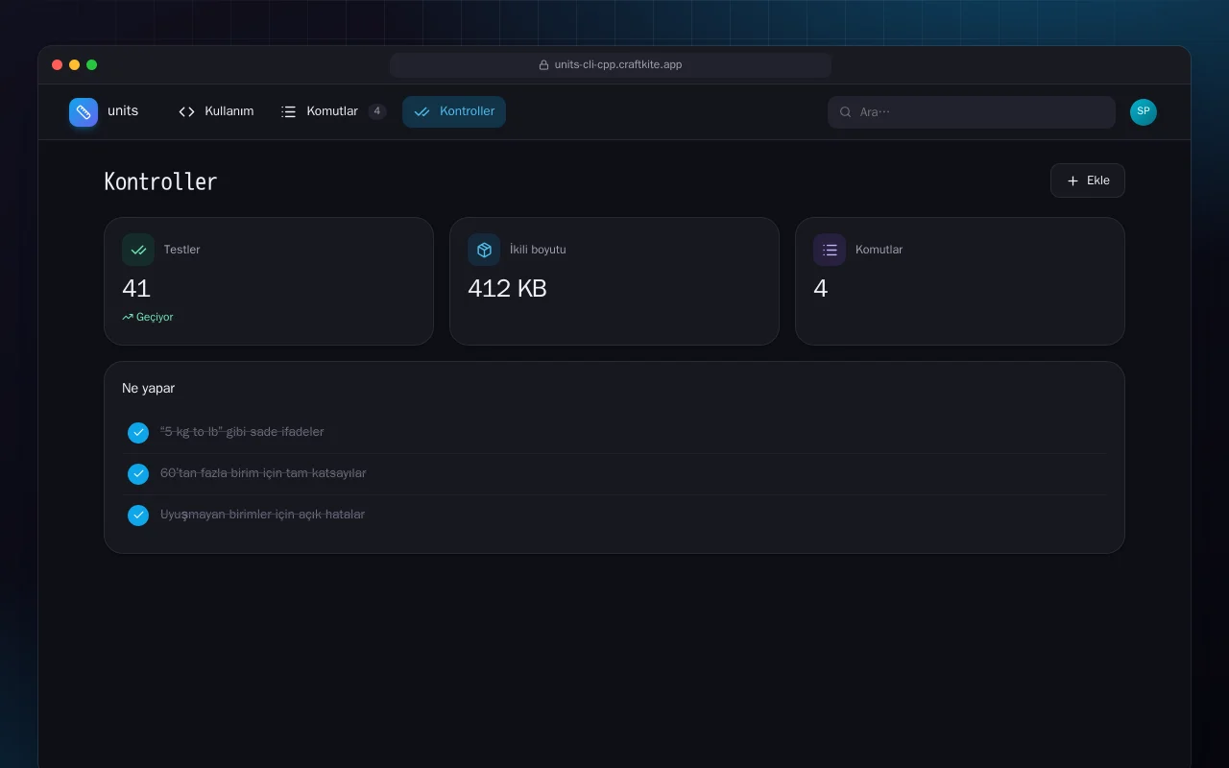
Task: Click the Kullanım code brackets icon
Action: (x=187, y=112)
